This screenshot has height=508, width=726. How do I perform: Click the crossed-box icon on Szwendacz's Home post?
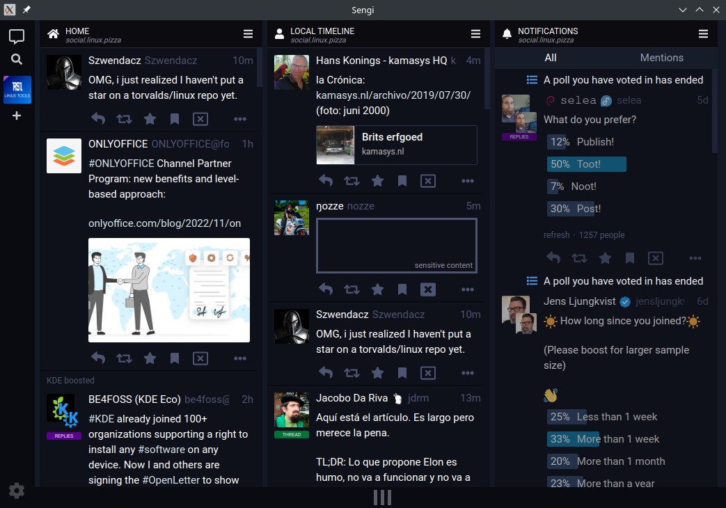(x=200, y=119)
